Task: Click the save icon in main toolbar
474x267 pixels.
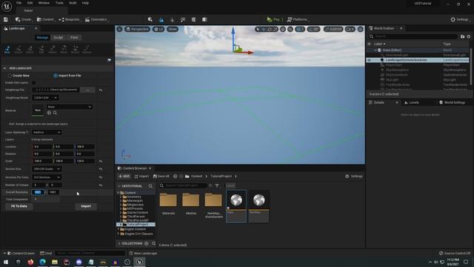Action: [x=6, y=19]
